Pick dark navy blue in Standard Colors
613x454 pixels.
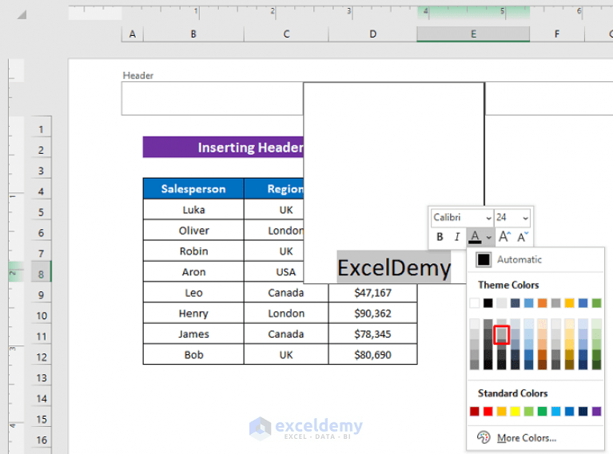(583, 411)
